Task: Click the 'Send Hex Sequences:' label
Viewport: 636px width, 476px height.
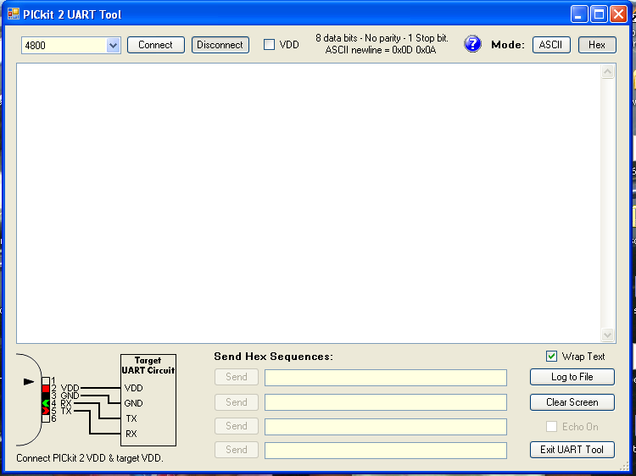Action: tap(273, 357)
